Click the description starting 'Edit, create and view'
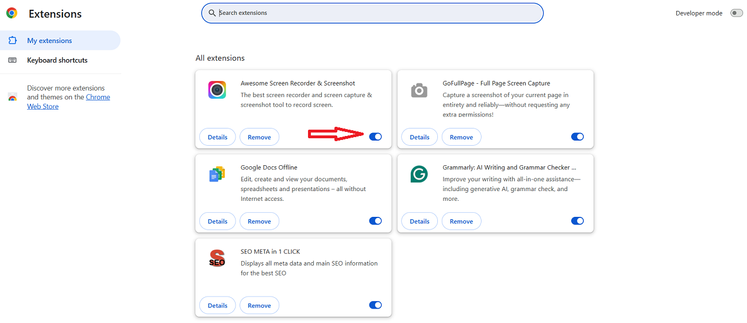Viewport: 747px width, 323px height. [303, 189]
